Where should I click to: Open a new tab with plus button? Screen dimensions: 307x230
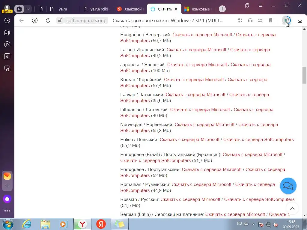click(222, 9)
